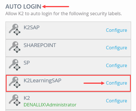Click the SP security label name

(27, 63)
